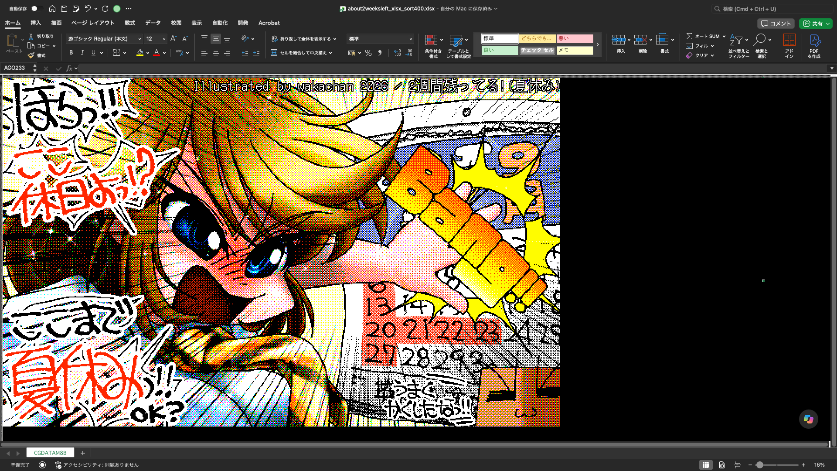This screenshot has height=471, width=837.
Task: Open the Insert ribbon tab
Action: coord(36,23)
